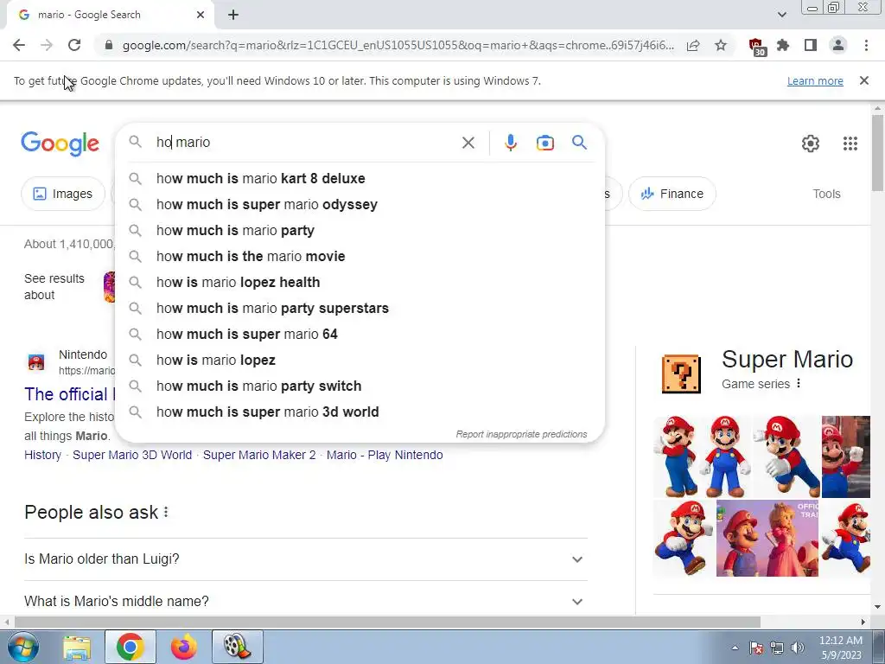Image resolution: width=885 pixels, height=664 pixels.
Task: Click Report inappropriate predictions
Action: point(521,434)
